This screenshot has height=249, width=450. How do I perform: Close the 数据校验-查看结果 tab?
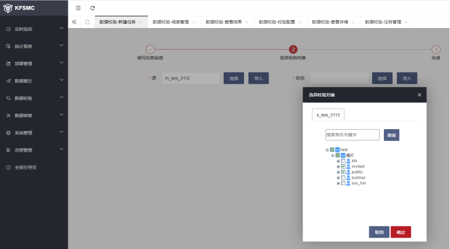pyautogui.click(x=247, y=22)
